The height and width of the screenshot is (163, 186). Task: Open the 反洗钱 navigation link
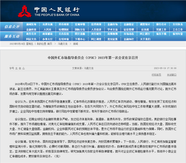pyautogui.click(x=145, y=29)
